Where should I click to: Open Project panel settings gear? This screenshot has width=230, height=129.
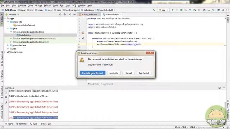tap(70, 14)
